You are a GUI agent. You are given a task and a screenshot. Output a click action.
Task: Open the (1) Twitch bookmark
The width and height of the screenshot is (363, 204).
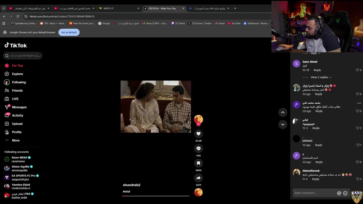coord(178,24)
